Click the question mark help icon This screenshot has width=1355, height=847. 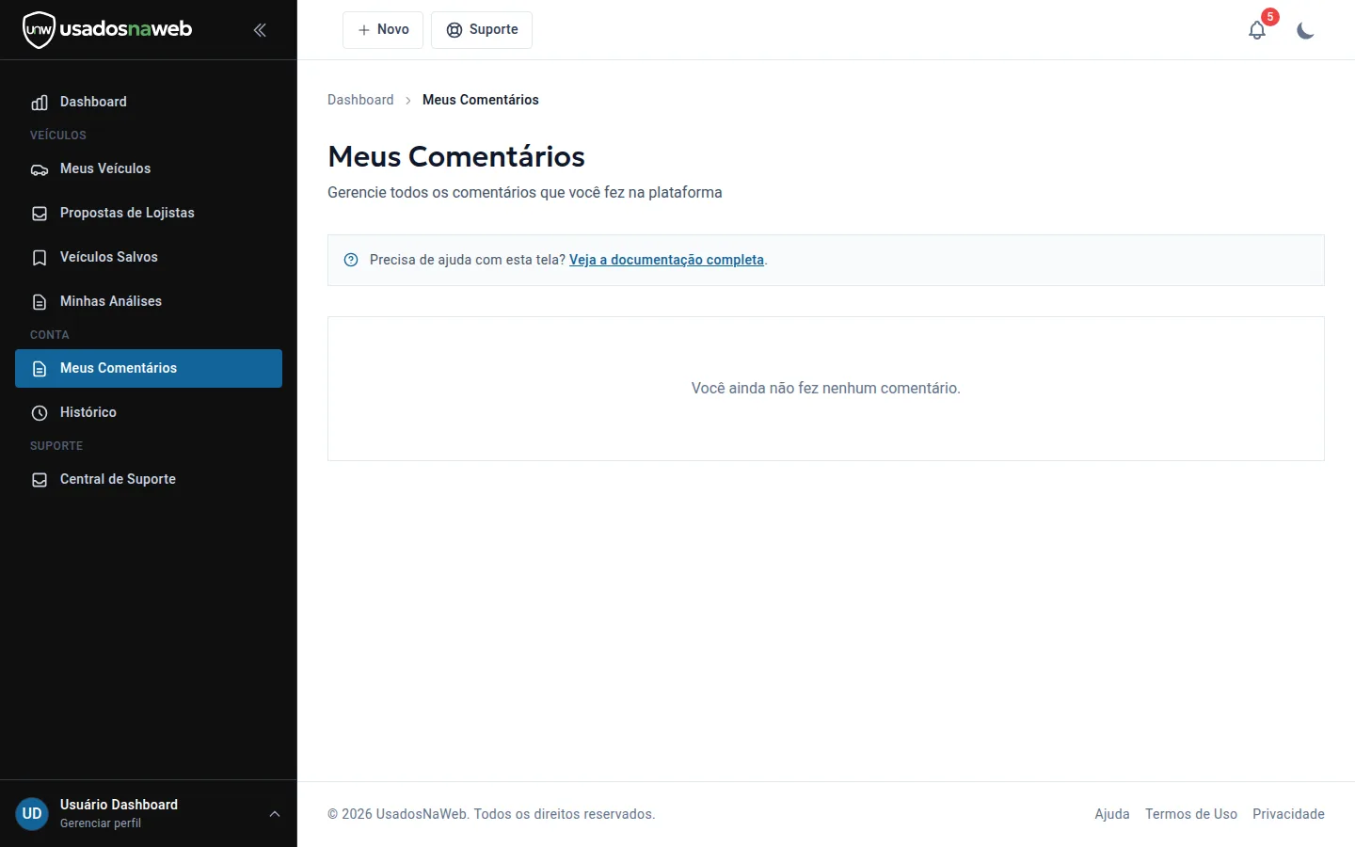coord(351,260)
